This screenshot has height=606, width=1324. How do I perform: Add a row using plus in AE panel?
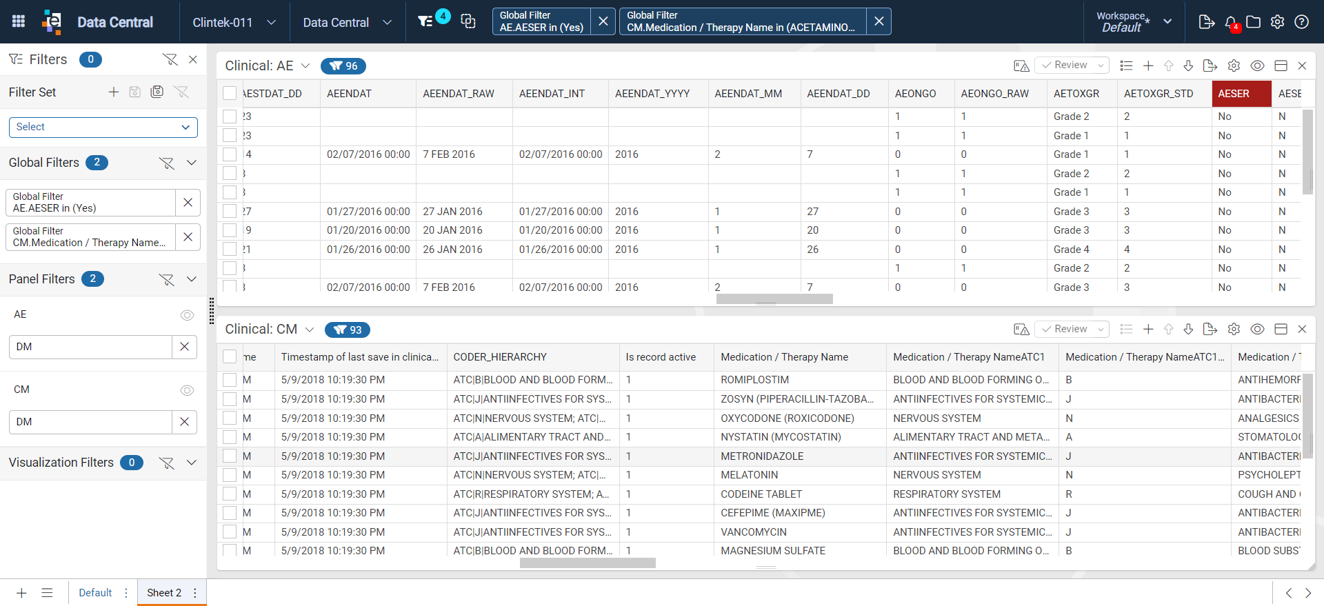tap(1148, 65)
